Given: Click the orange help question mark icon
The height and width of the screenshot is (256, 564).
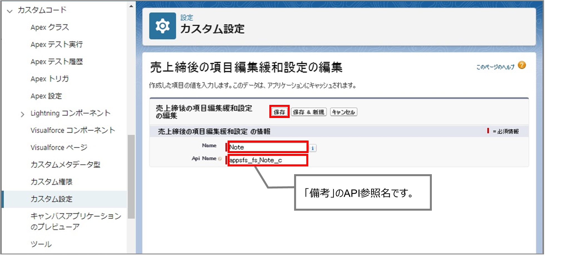Looking at the screenshot, I should pyautogui.click(x=522, y=65).
